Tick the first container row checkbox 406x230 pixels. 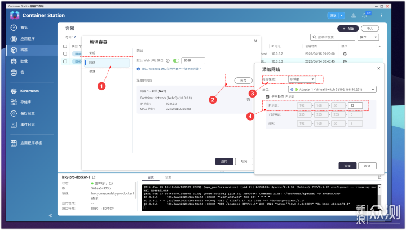[65, 54]
